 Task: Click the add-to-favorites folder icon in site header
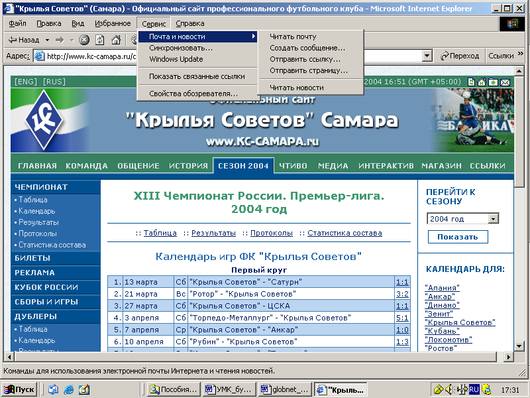[x=493, y=82]
